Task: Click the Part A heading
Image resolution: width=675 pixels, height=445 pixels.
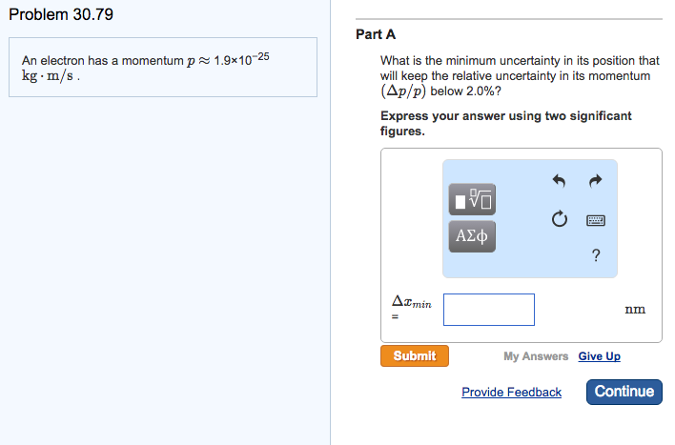Action: click(x=375, y=34)
